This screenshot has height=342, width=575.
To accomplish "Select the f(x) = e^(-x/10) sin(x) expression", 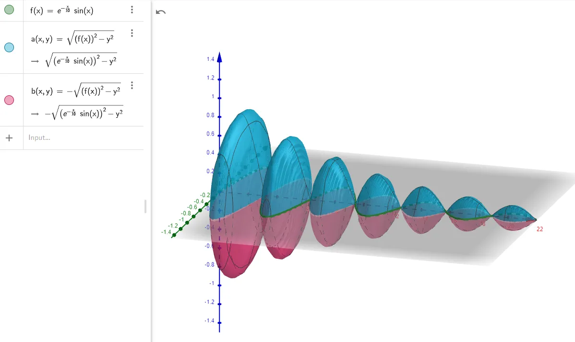I will (x=61, y=10).
